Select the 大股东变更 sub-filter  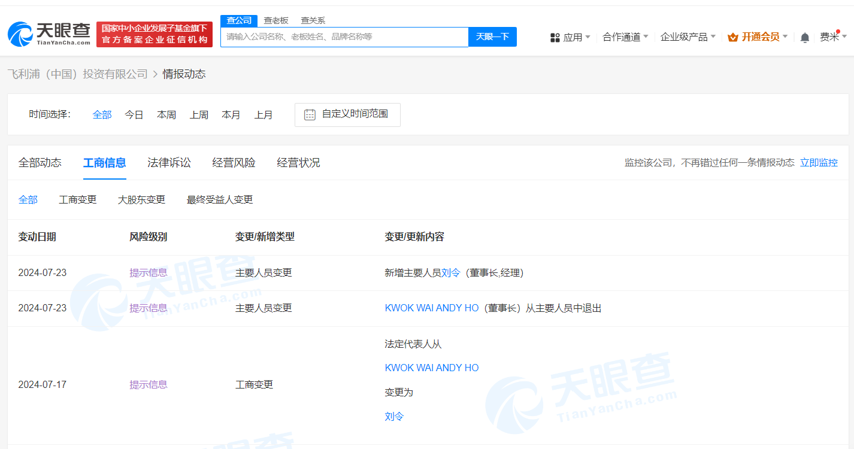(141, 199)
